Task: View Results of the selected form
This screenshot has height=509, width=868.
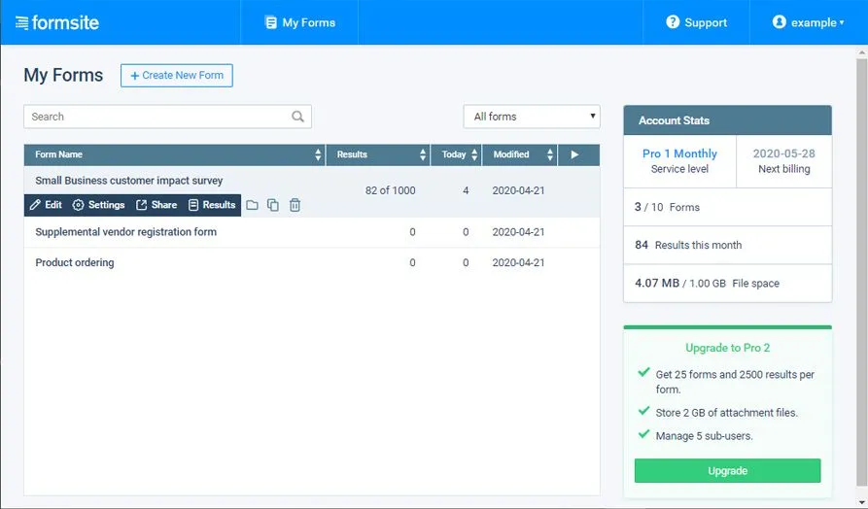Action: (x=212, y=205)
